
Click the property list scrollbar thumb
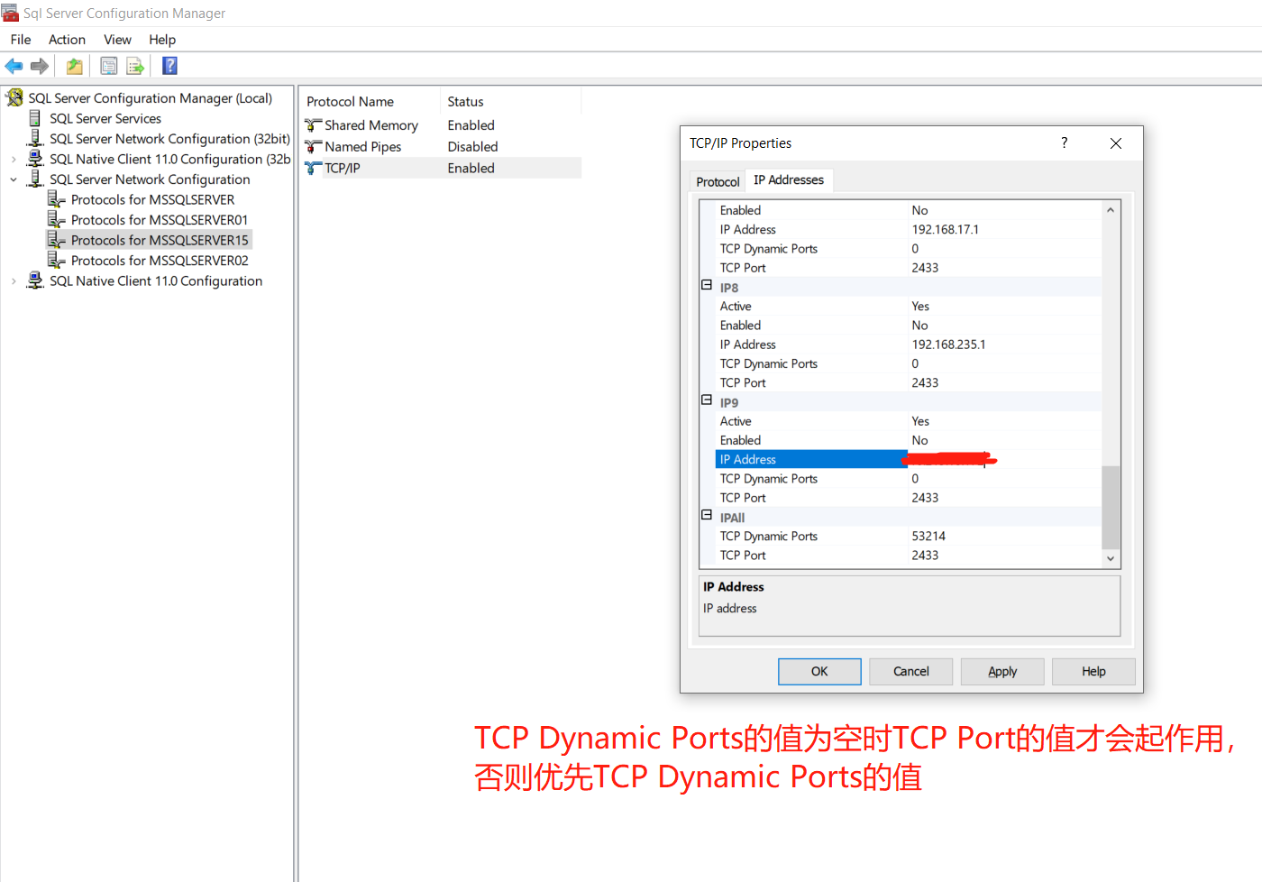point(1111,507)
